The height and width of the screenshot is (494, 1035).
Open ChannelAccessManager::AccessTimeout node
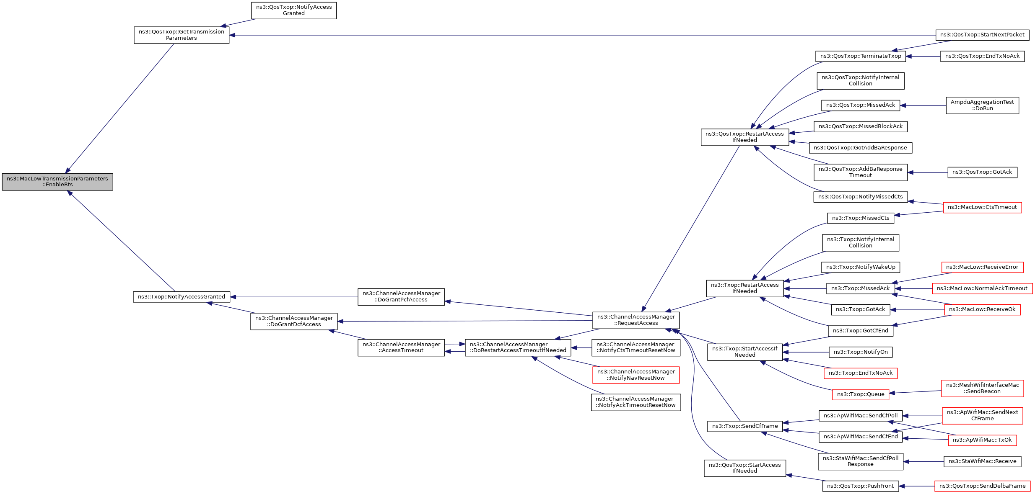[401, 347]
